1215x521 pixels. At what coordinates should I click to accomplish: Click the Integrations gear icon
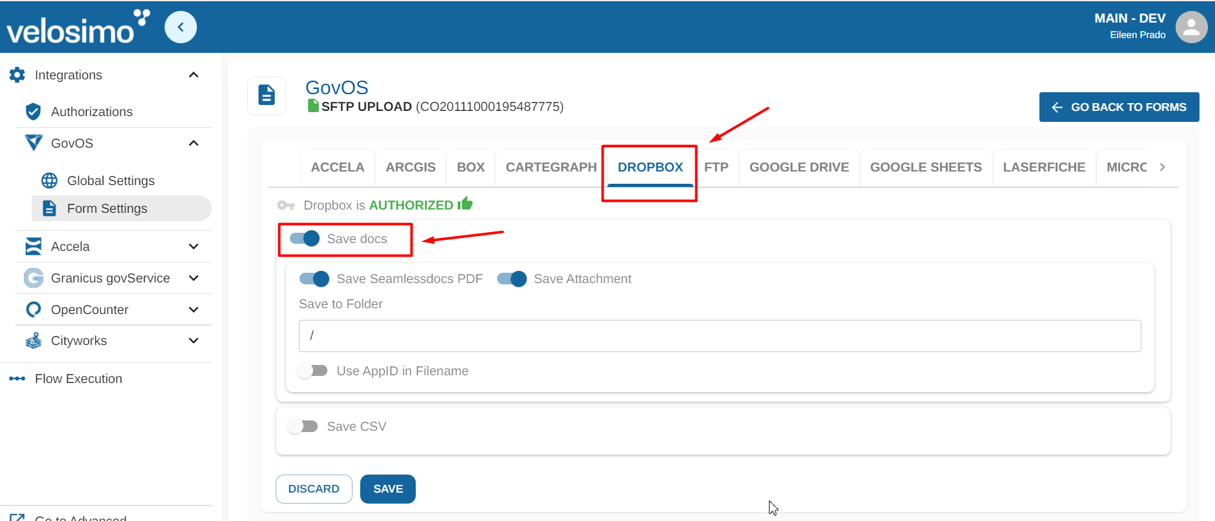(x=17, y=75)
